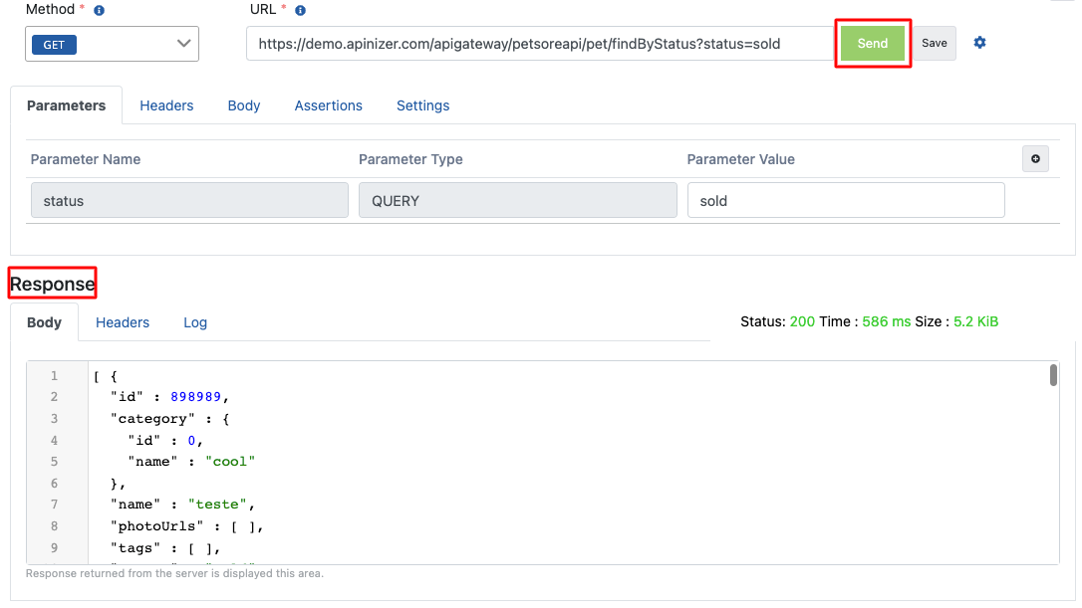This screenshot has height=608, width=1082.
Task: Select the response Body tab
Action: [x=44, y=322]
